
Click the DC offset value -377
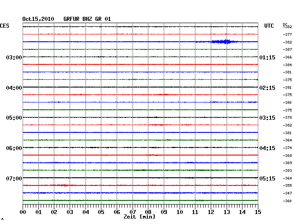coord(287,34)
